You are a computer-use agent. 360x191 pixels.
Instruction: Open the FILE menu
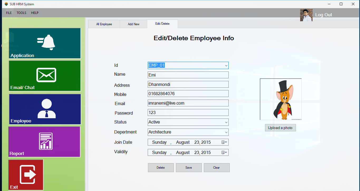click(9, 13)
